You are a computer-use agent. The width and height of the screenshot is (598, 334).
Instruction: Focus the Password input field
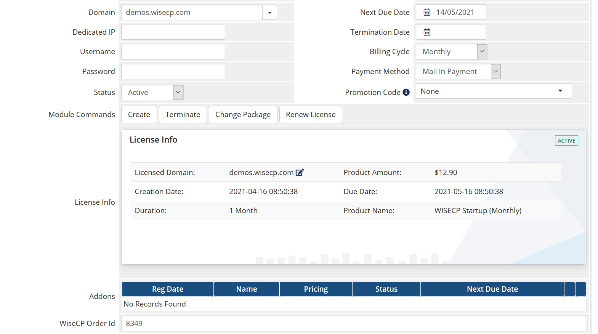pyautogui.click(x=173, y=71)
